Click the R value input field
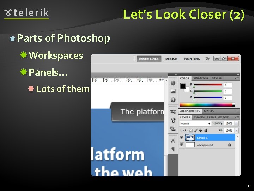 point(228,85)
